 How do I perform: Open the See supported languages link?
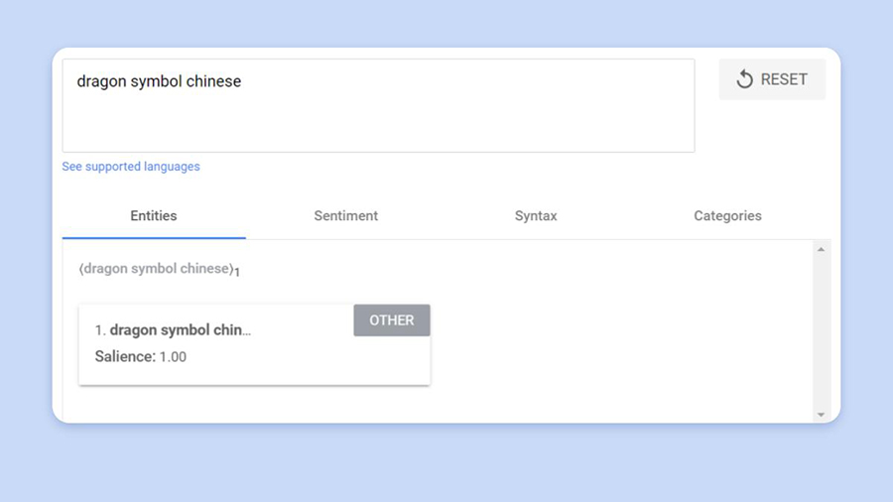tap(131, 167)
